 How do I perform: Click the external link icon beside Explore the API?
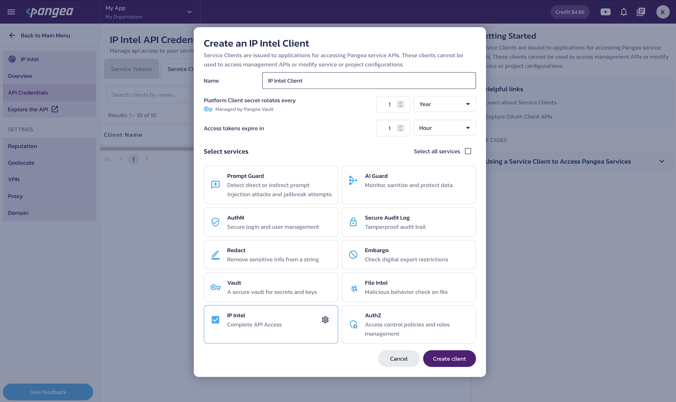[55, 109]
